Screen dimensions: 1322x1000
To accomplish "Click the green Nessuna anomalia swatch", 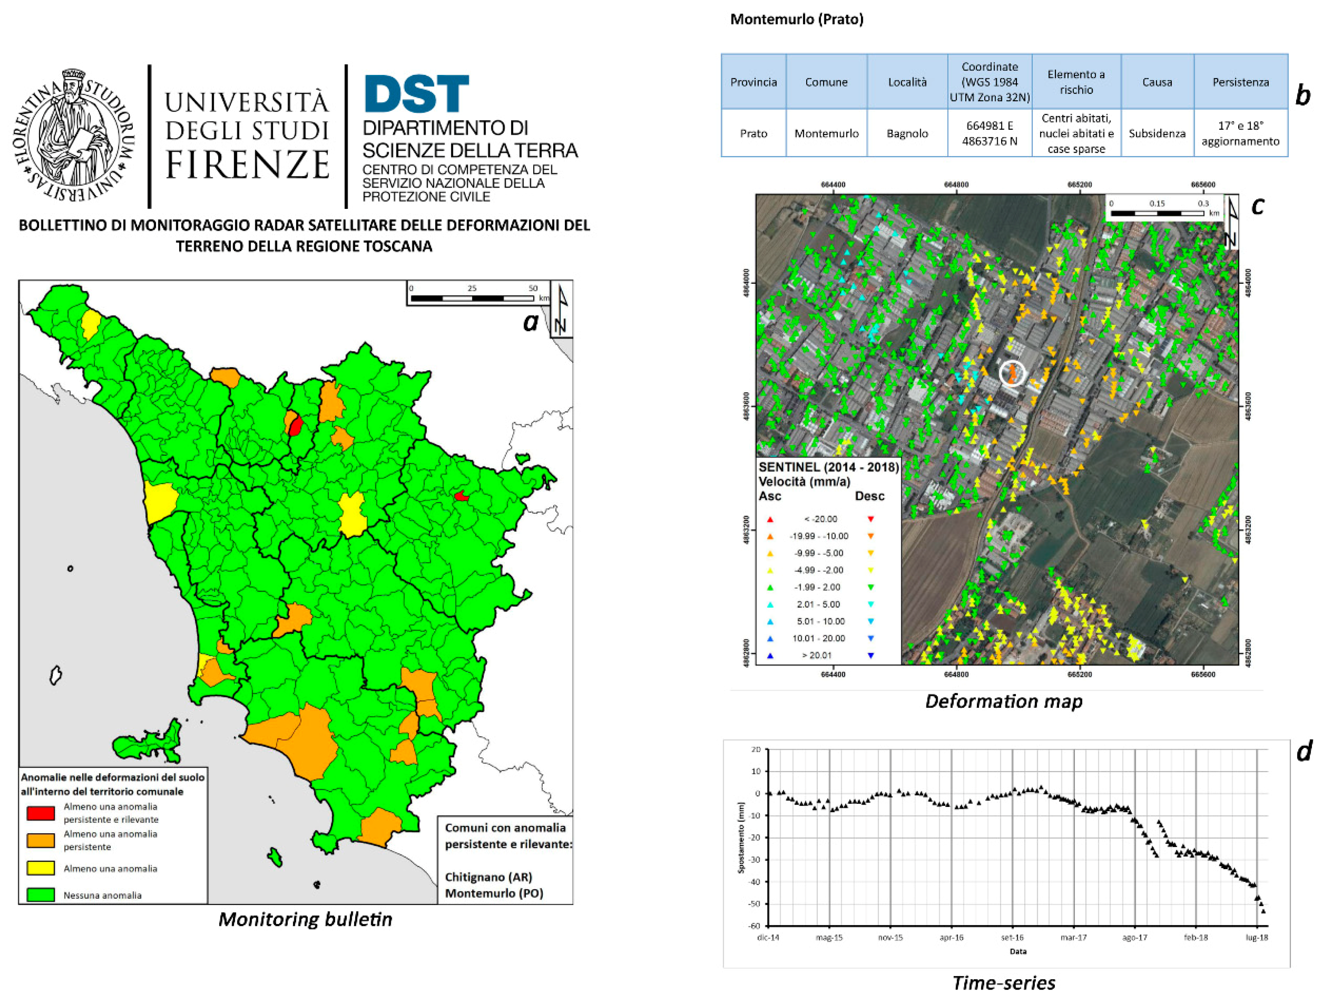I will (41, 895).
